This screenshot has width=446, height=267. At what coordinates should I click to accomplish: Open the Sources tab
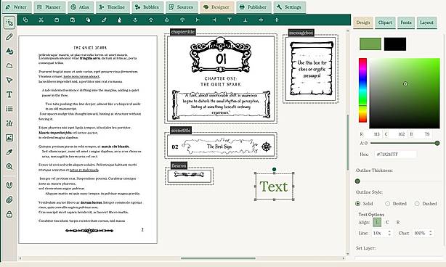tap(182, 7)
